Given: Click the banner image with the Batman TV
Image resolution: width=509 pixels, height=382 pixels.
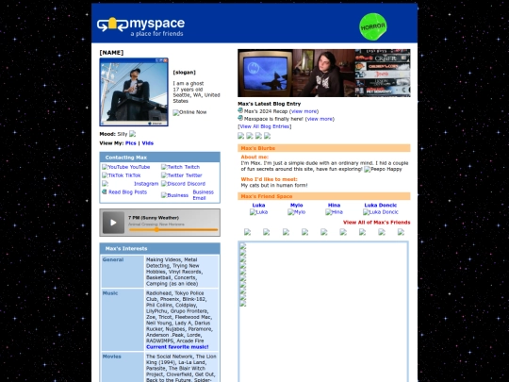Looking at the screenshot, I should point(324,73).
